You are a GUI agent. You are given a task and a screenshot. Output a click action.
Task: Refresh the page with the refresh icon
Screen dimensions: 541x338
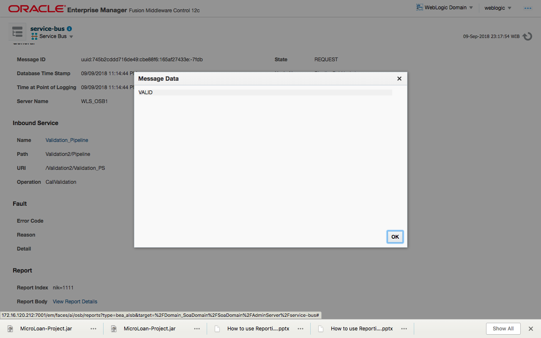coord(527,36)
